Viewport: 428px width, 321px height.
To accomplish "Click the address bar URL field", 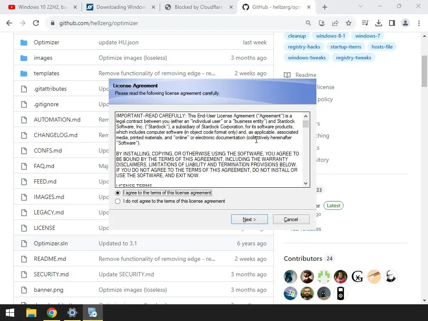I will pos(175,23).
